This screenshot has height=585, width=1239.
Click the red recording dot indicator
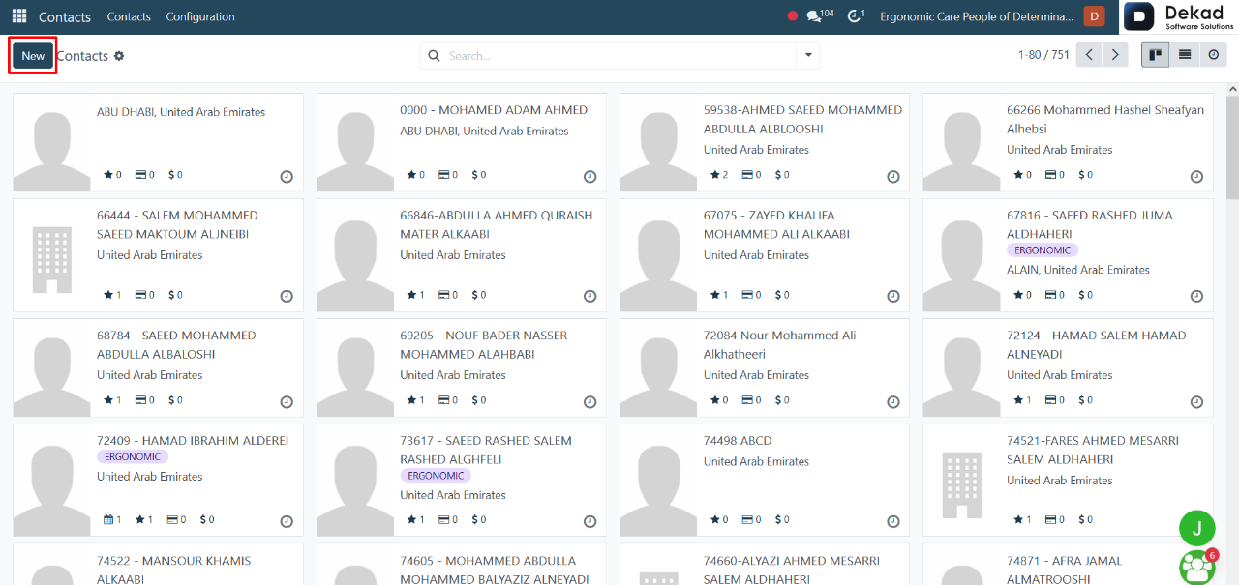[x=792, y=16]
